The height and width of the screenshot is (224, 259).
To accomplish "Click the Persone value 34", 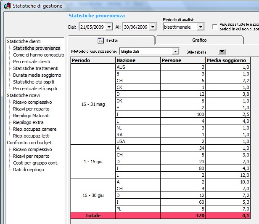I will (183, 148).
